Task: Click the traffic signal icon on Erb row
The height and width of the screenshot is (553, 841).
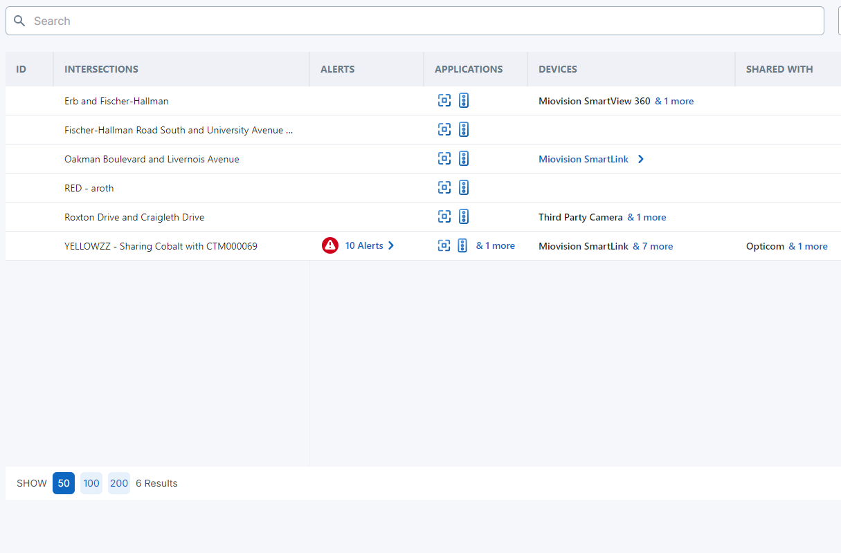Action: point(463,100)
